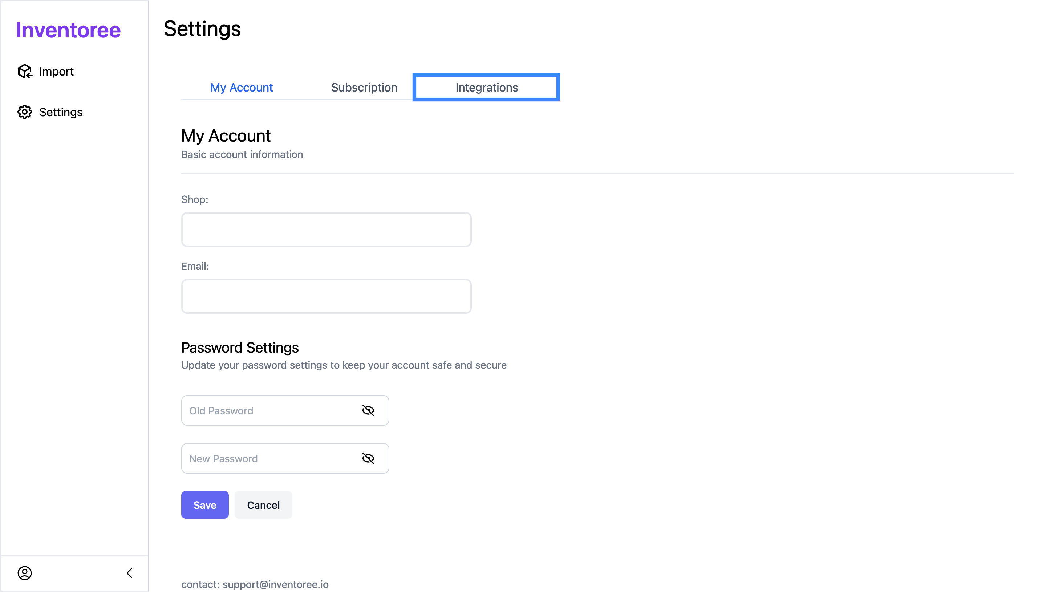1046x592 pixels.
Task: Click Cancel to discard changes
Action: tap(263, 504)
